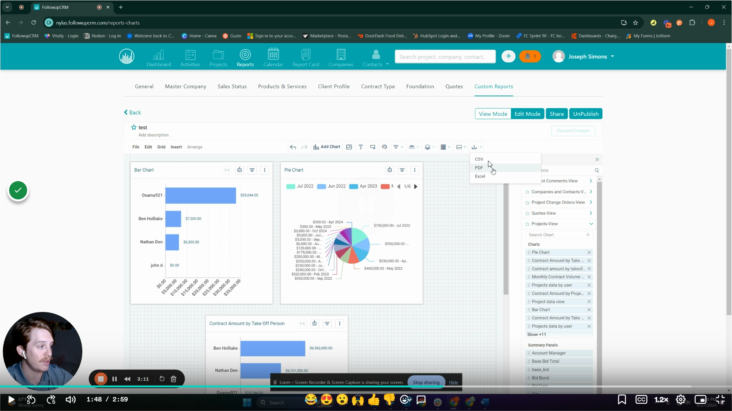Open the Reports navigation icon
This screenshot has height=411, width=732.
pyautogui.click(x=245, y=58)
